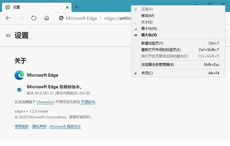Image resolution: width=230 pixels, height=146 pixels.
Task: Open the Microsoft 服务协议 link
Action: pos(65,126)
